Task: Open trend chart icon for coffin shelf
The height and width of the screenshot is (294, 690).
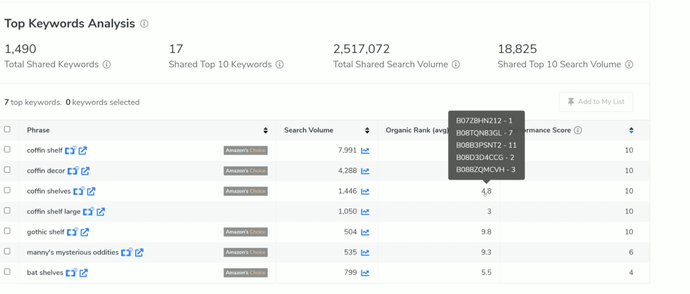Action: click(365, 150)
